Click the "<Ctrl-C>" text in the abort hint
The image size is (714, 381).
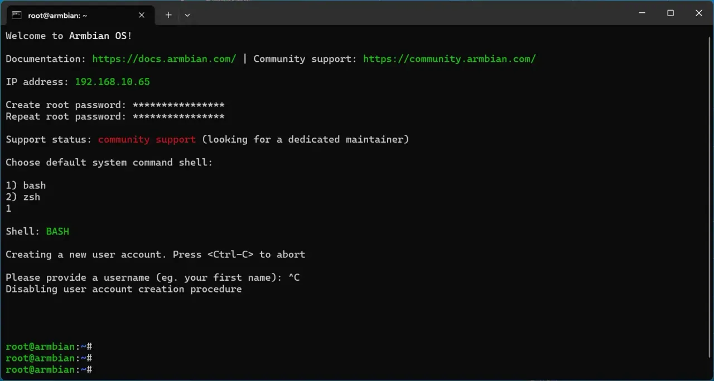[x=230, y=255]
